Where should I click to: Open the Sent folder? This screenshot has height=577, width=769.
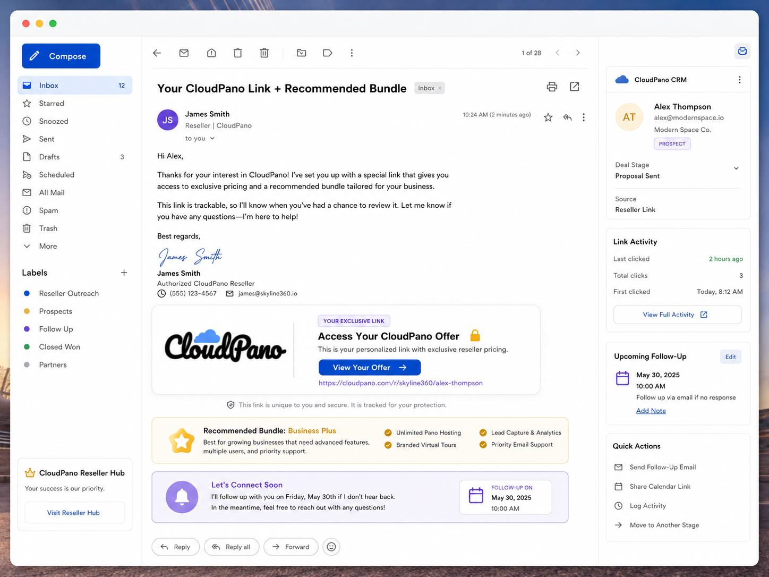pyautogui.click(x=75, y=139)
